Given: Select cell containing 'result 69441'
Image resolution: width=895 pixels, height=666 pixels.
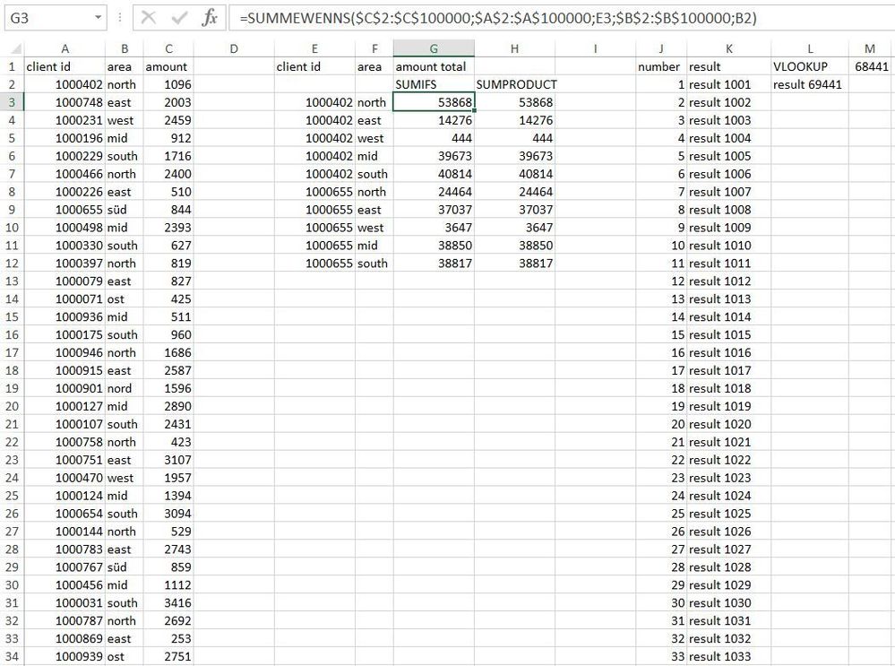Looking at the screenshot, I should point(810,84).
